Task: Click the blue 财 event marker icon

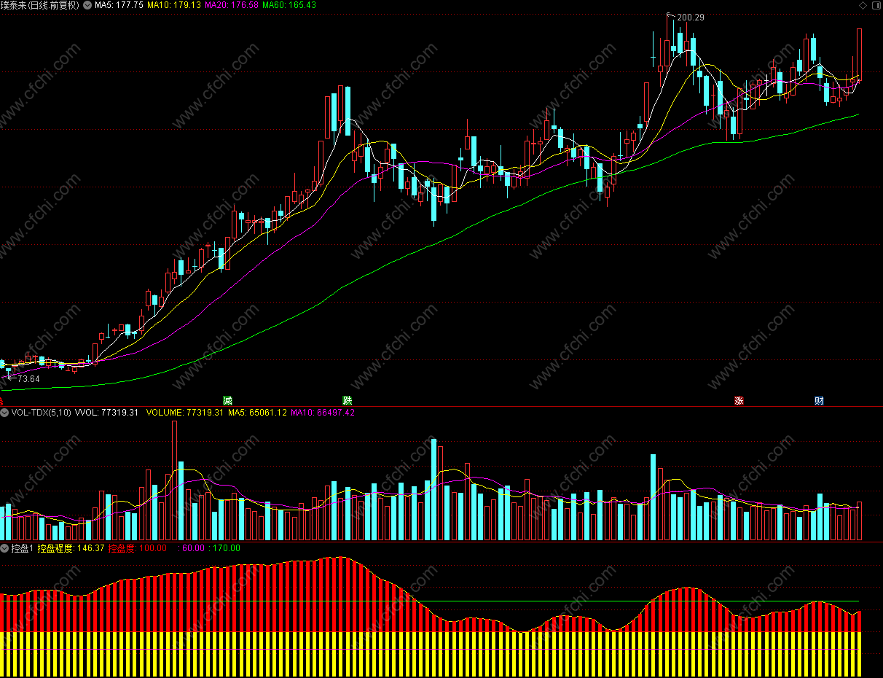Action: click(819, 401)
